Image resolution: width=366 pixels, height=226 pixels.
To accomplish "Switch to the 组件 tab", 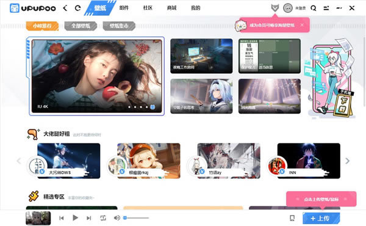I will coord(124,8).
